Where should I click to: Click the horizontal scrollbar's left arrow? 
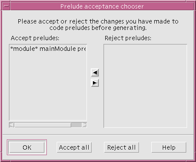(x=12, y=125)
